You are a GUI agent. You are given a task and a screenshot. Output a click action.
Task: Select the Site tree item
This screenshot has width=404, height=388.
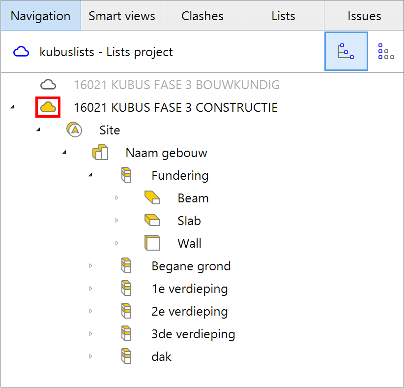tap(110, 130)
